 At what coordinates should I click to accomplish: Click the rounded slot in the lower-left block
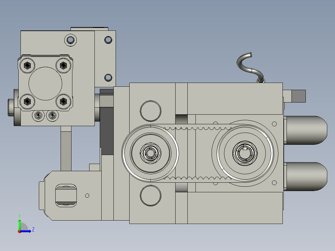click(66, 195)
